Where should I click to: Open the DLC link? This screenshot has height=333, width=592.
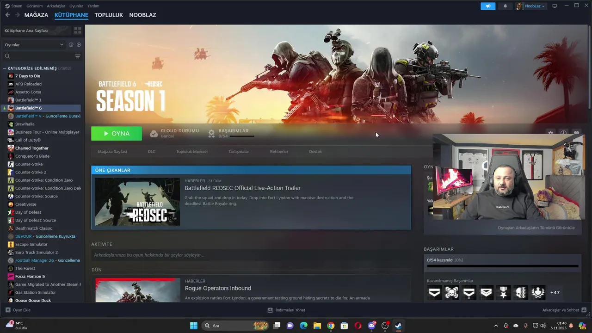[152, 152]
